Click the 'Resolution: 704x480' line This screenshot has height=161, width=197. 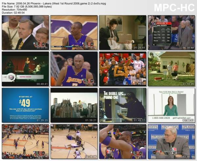(14, 10)
